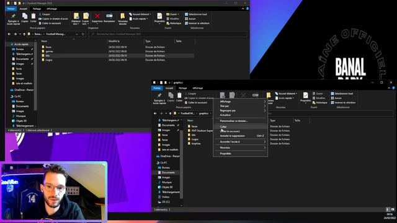Switch to Partage tab in the graphics window
The width and height of the screenshot is (397, 223).
pos(182,88)
